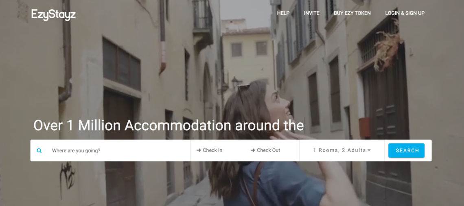Open LOGIN & SIGN UP
The height and width of the screenshot is (206, 464).
click(405, 13)
